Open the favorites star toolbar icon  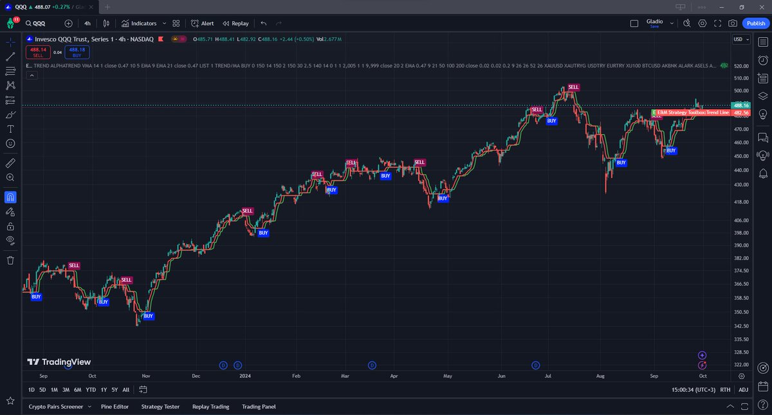coord(10,401)
